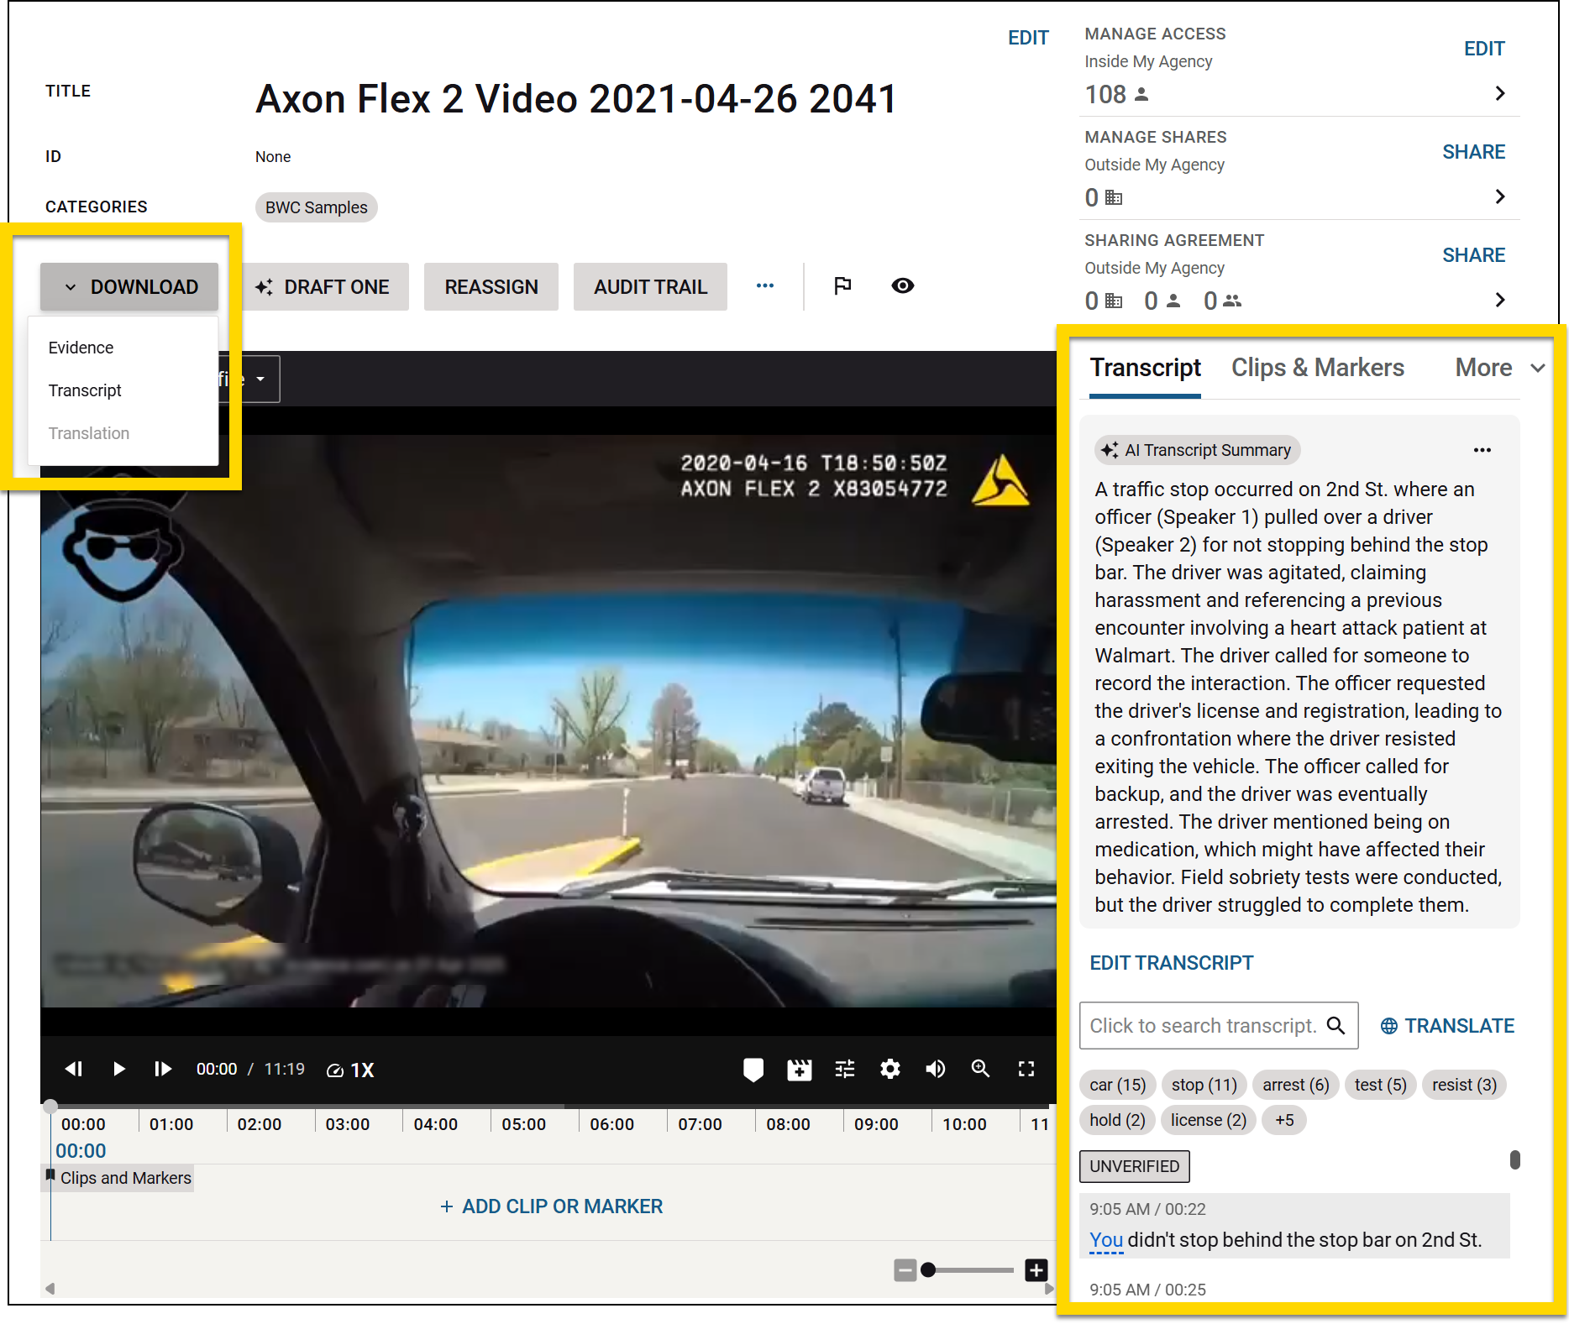Screen dimensions: 1569x1324
Task: Toggle the 1X playback speed
Action: pyautogui.click(x=351, y=1070)
